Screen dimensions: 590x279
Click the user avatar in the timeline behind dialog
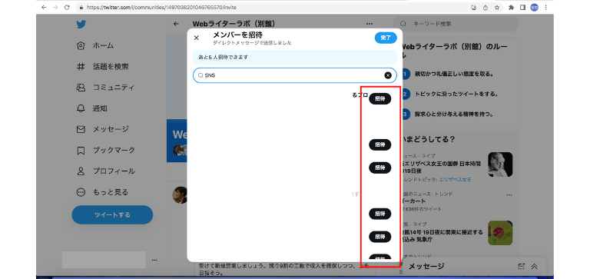[180, 195]
